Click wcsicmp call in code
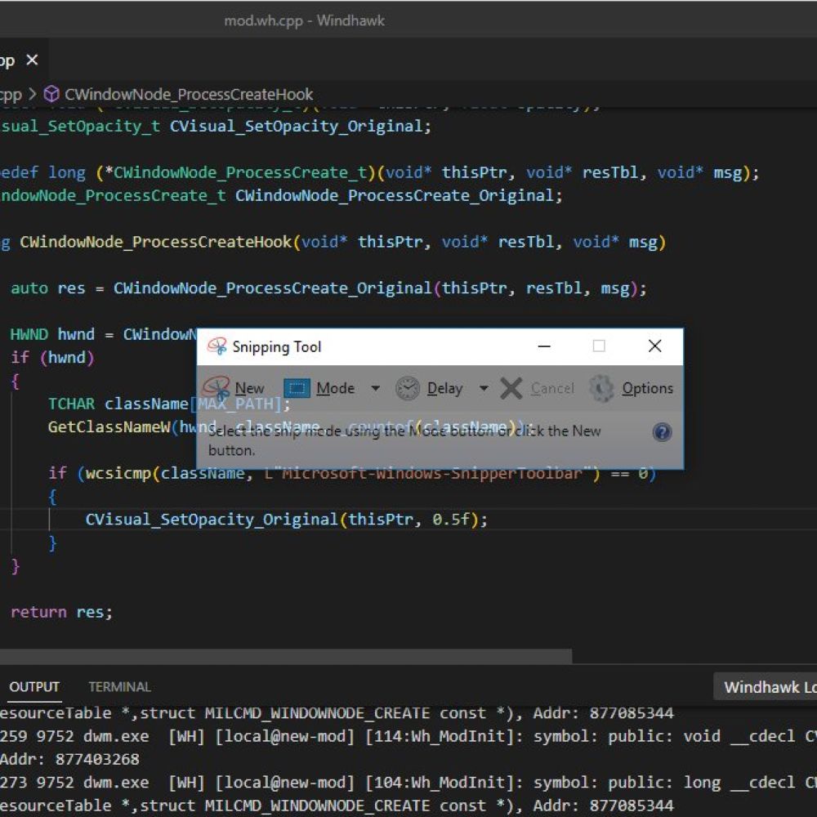 118,473
